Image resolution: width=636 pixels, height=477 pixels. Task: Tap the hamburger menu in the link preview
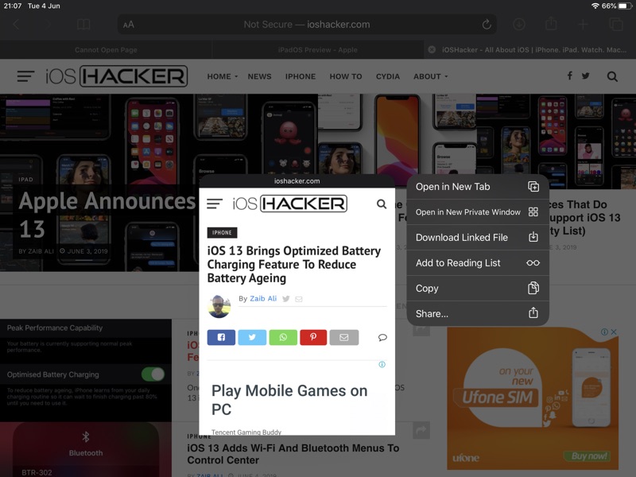(x=215, y=204)
